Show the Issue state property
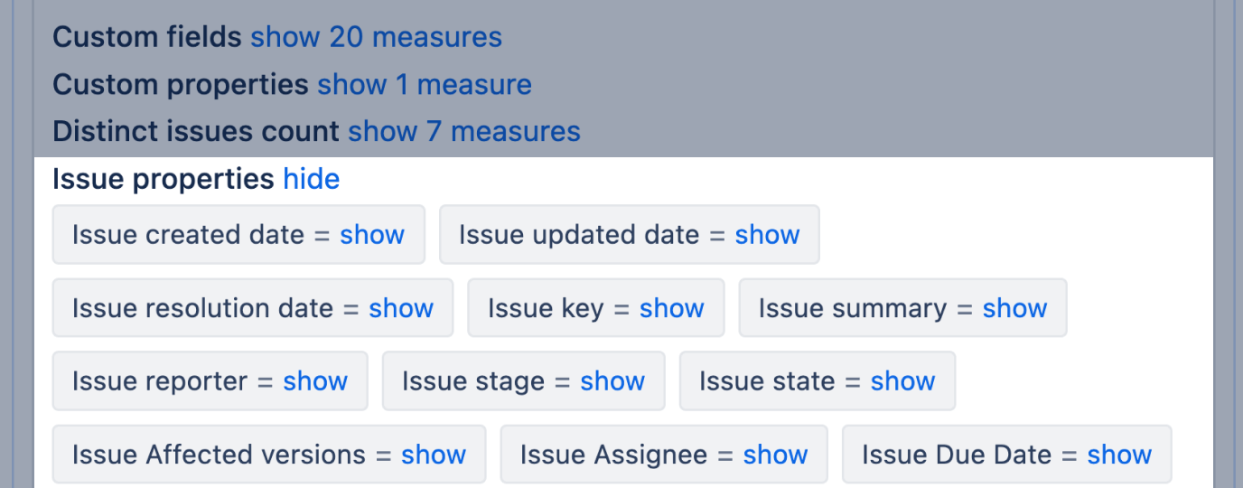Screen dimensions: 1243x488 [x=902, y=381]
